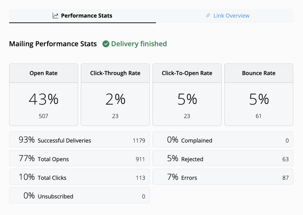The image size is (303, 215).
Task: Click the Total Clicks row
Action: [79, 177]
